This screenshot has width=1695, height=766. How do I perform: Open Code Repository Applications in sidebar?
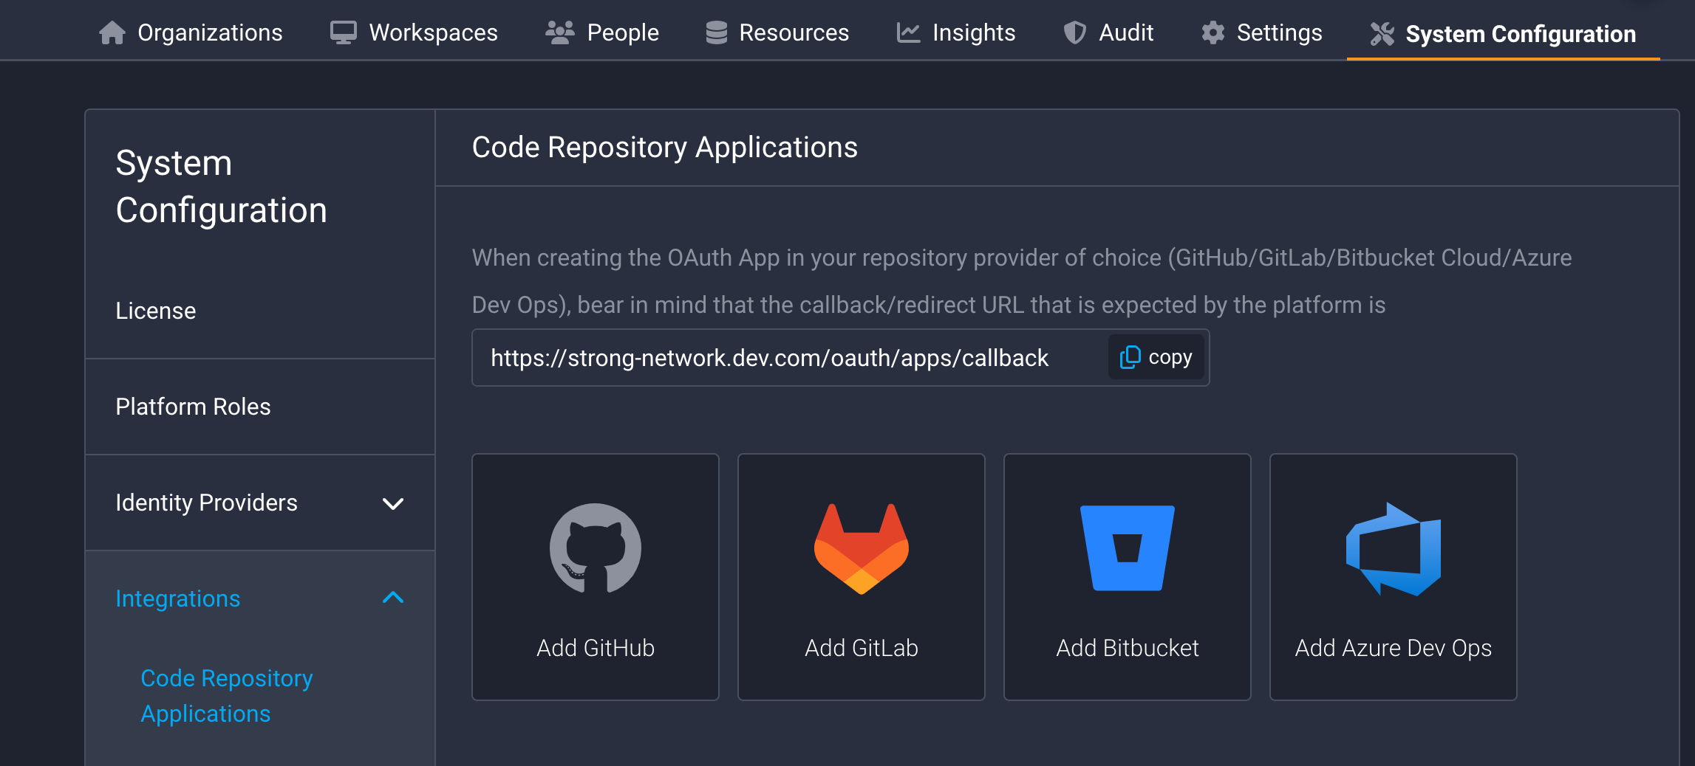[x=226, y=695]
